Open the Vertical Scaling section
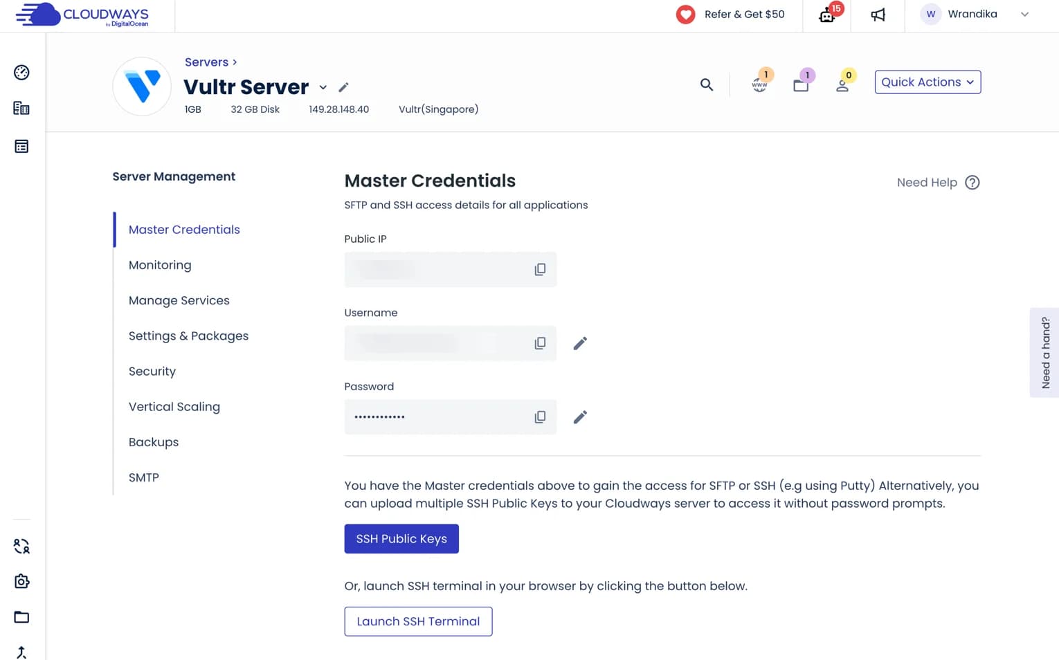The image size is (1059, 660). 174,407
